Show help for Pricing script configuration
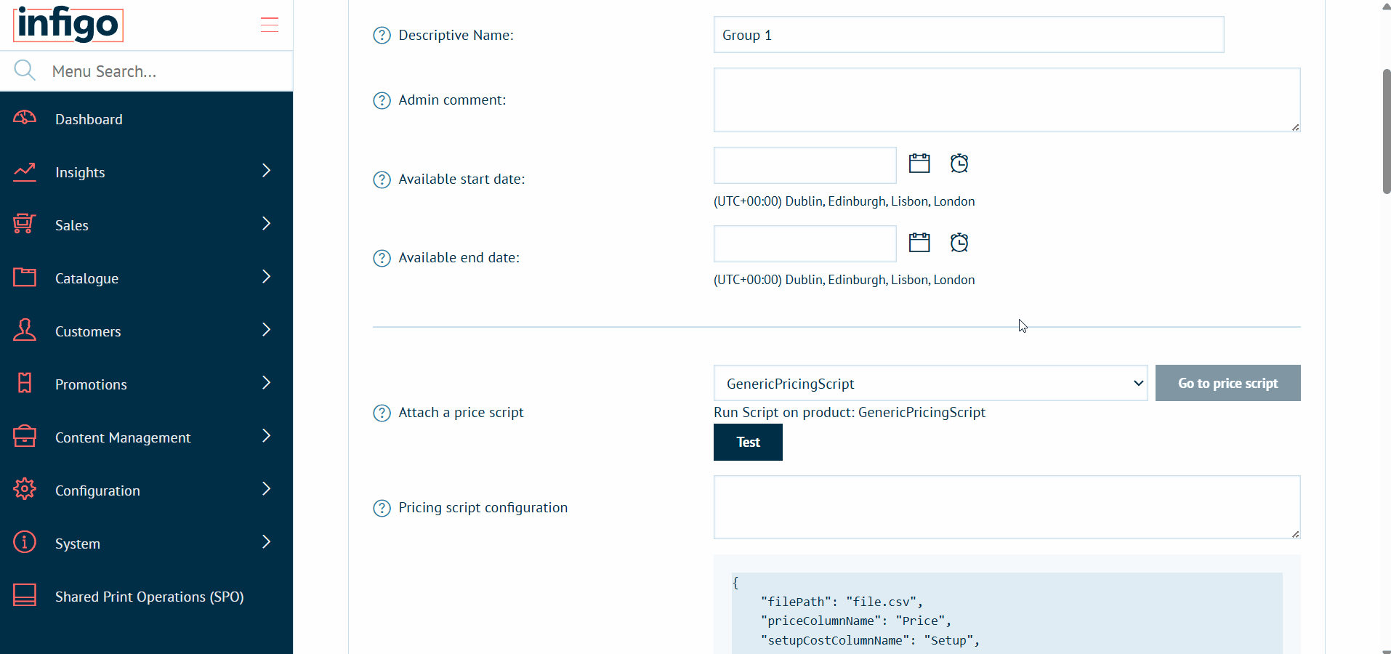 [x=382, y=508]
